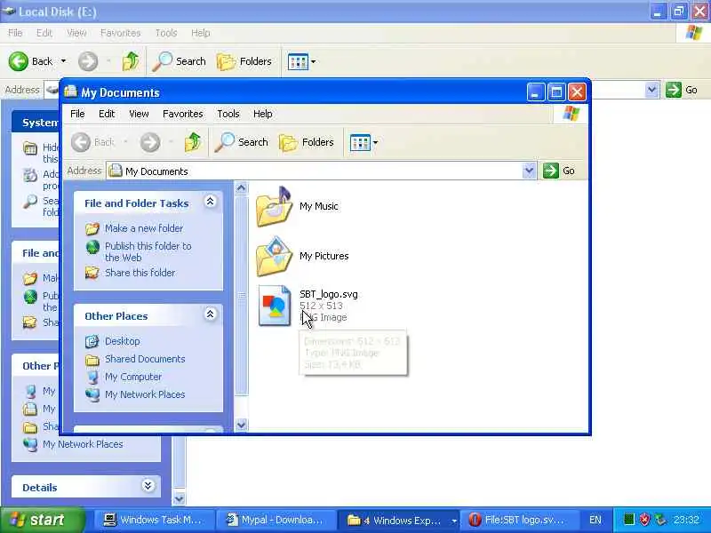Click the My Computer icon in Other Places
Image resolution: width=711 pixels, height=533 pixels.
(92, 377)
